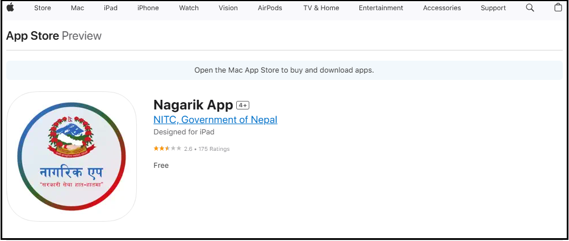Open NITC, Government of Nepal developer link
Screen dimensions: 569x241
[x=215, y=120]
